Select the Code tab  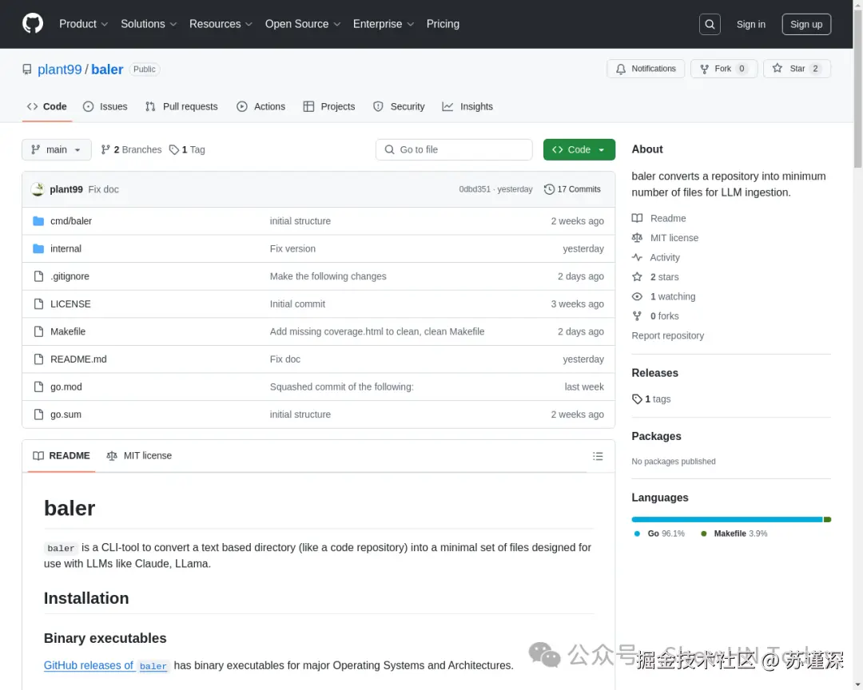(47, 107)
